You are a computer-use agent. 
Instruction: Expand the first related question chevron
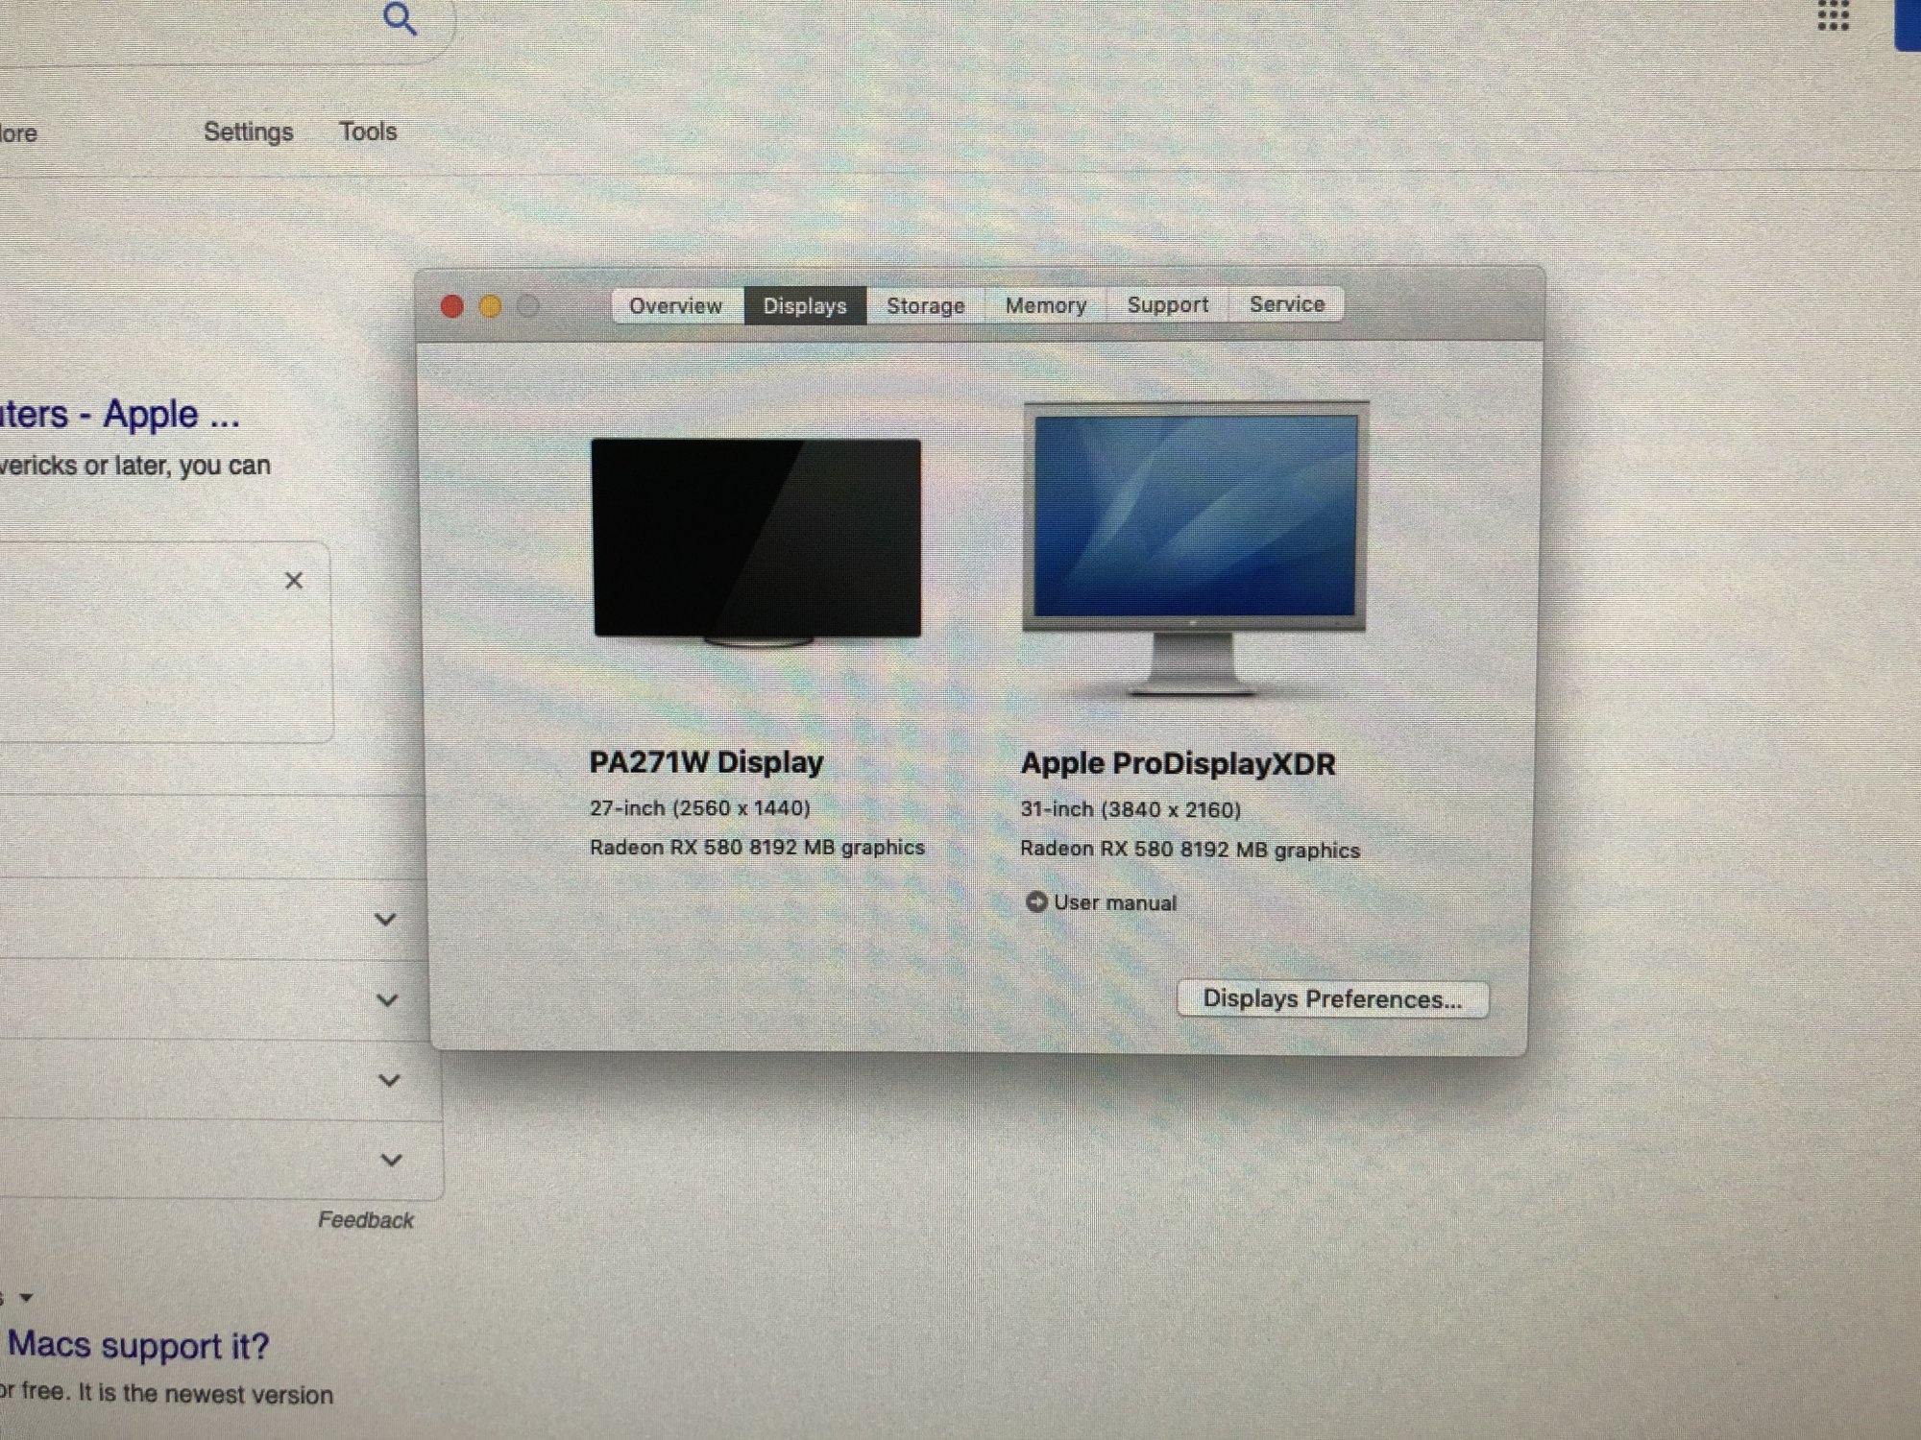385,920
